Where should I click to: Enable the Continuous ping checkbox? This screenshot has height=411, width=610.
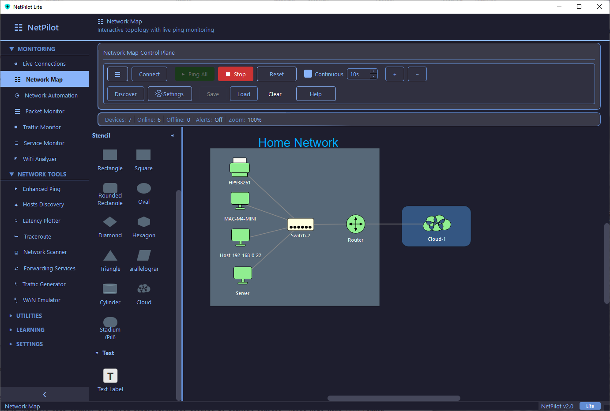307,74
